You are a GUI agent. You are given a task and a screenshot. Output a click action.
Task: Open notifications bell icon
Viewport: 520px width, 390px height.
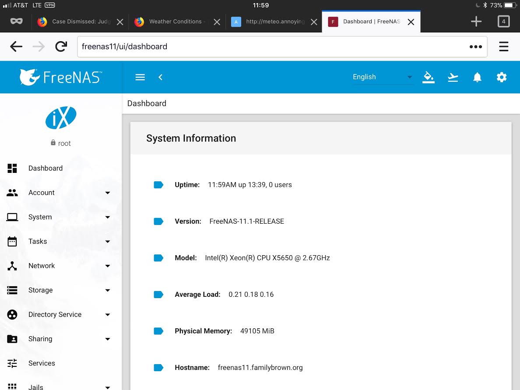(477, 77)
